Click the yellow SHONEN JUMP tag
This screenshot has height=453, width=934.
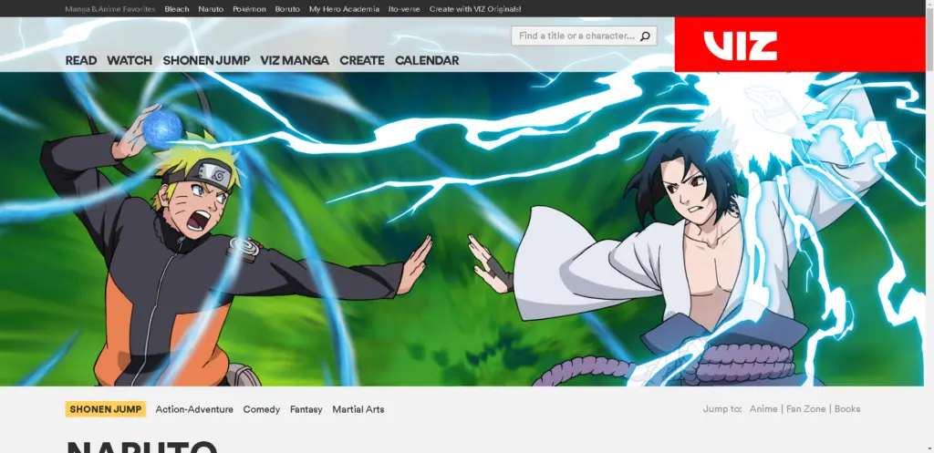pos(106,409)
